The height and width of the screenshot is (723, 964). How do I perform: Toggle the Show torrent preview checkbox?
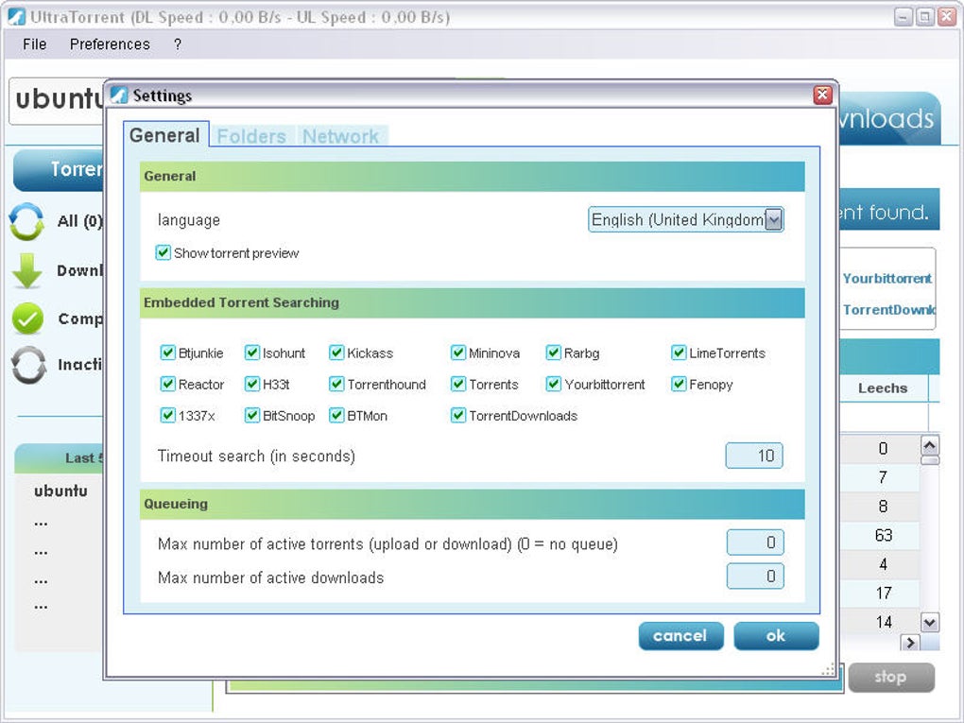click(163, 252)
